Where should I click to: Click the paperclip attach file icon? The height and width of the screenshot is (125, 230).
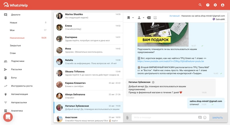(x=127, y=118)
